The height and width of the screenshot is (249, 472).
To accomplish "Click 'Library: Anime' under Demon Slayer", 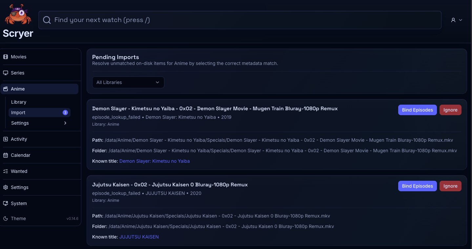I will click(x=106, y=124).
